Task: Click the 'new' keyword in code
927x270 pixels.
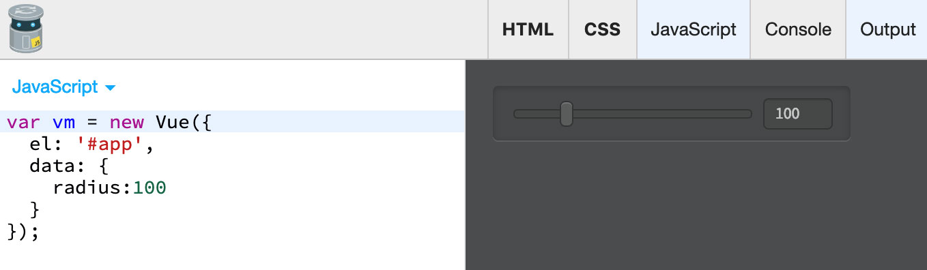Action: click(x=126, y=122)
